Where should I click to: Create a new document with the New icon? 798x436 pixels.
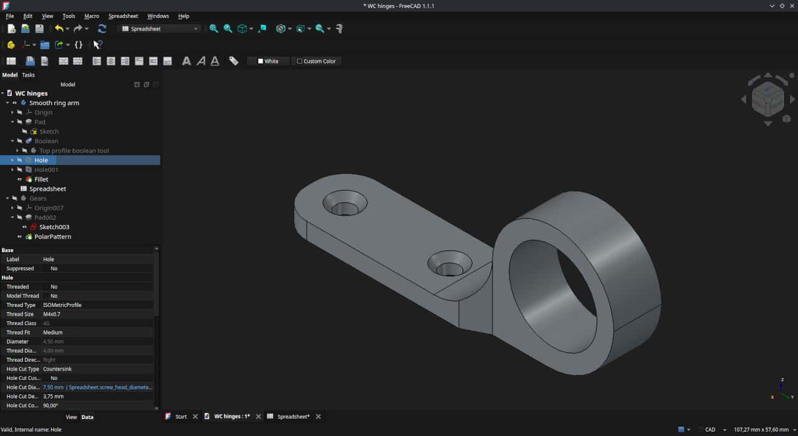tap(11, 29)
